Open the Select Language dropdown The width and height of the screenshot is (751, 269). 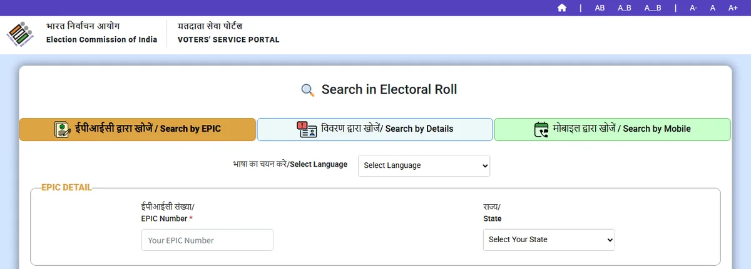pos(424,165)
